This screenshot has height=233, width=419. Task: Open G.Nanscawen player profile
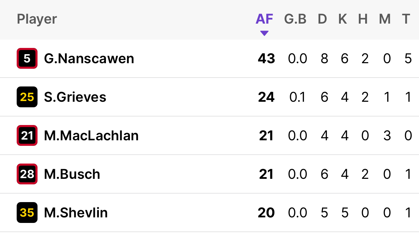(x=89, y=58)
